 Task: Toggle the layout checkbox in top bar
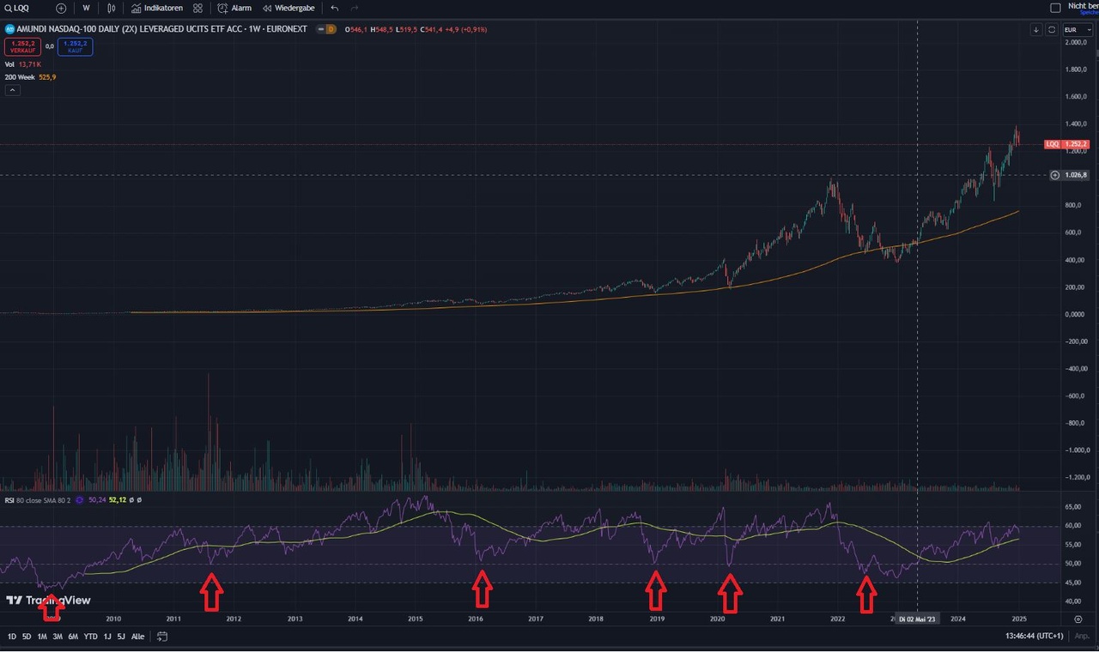(1056, 8)
